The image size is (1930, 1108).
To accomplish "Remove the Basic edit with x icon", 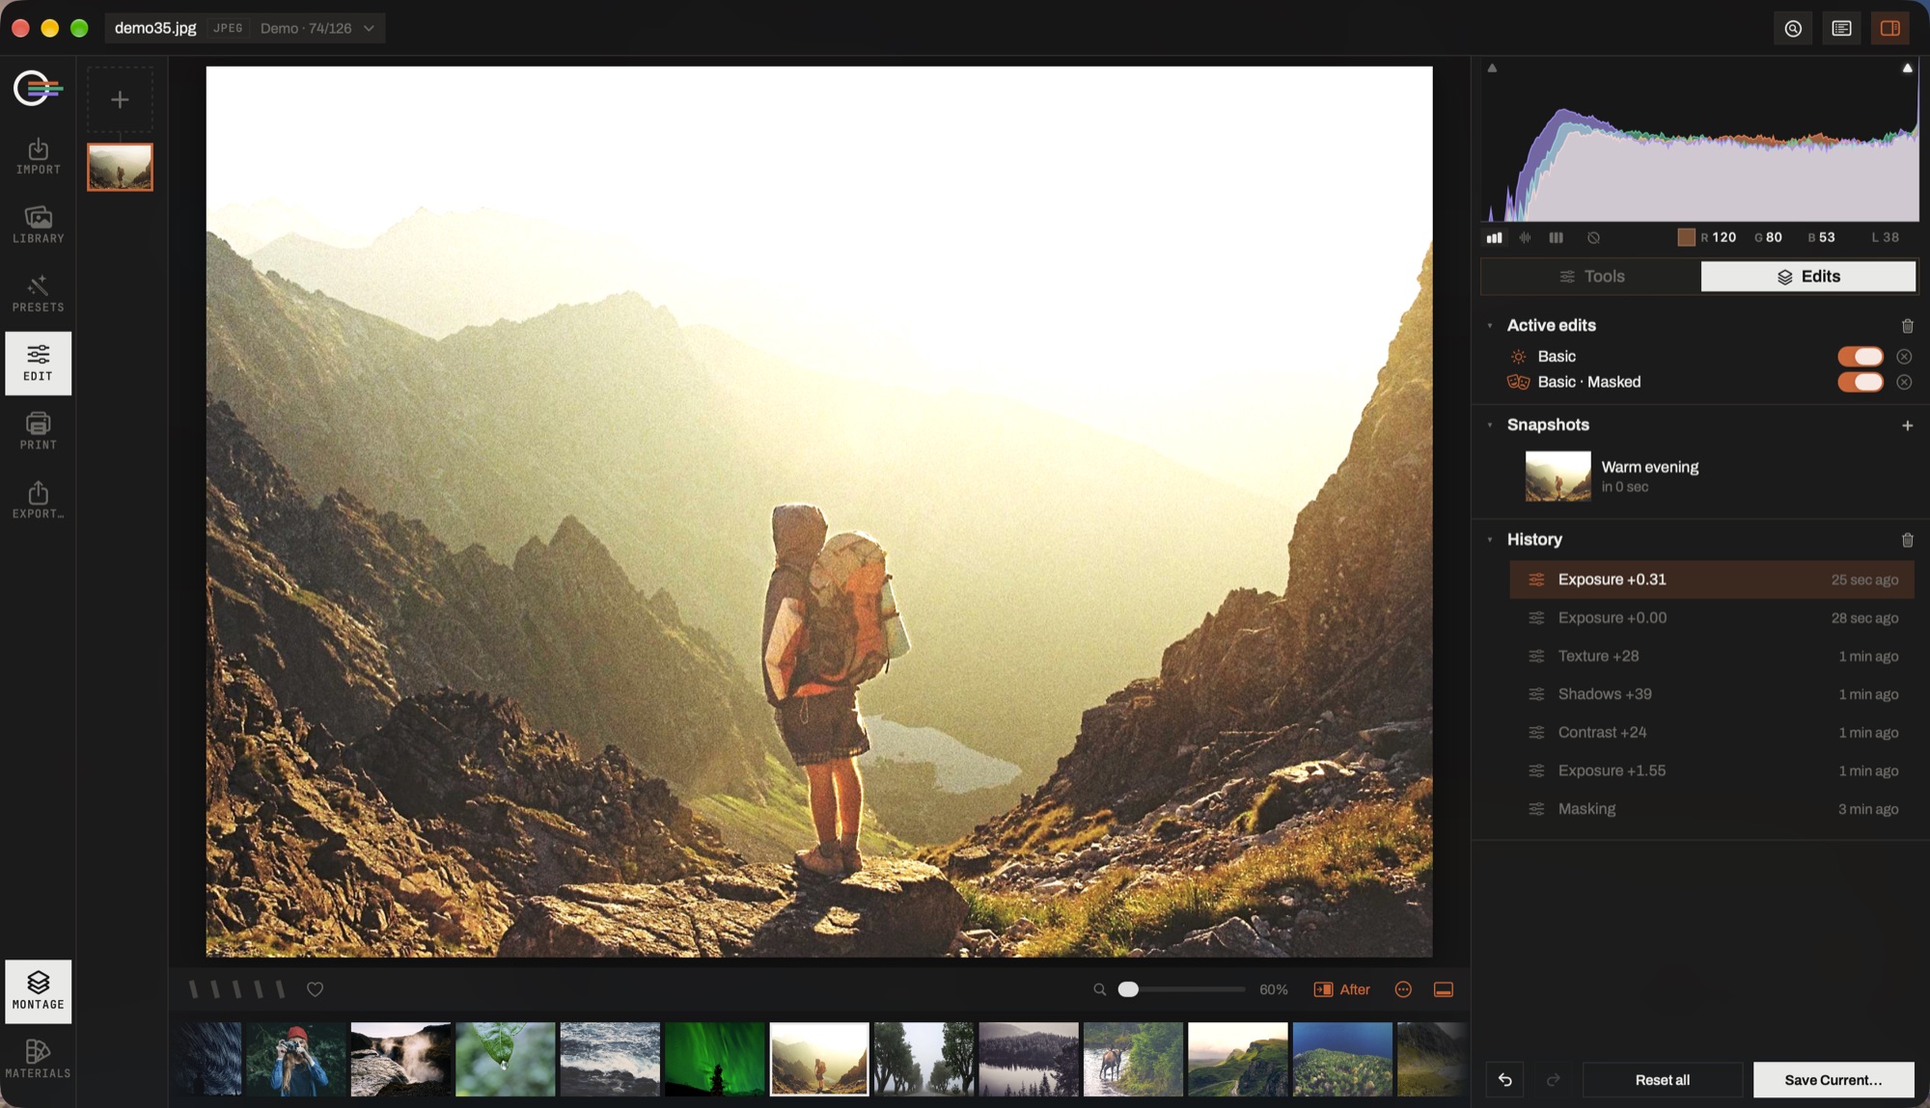I will pos(1904,357).
